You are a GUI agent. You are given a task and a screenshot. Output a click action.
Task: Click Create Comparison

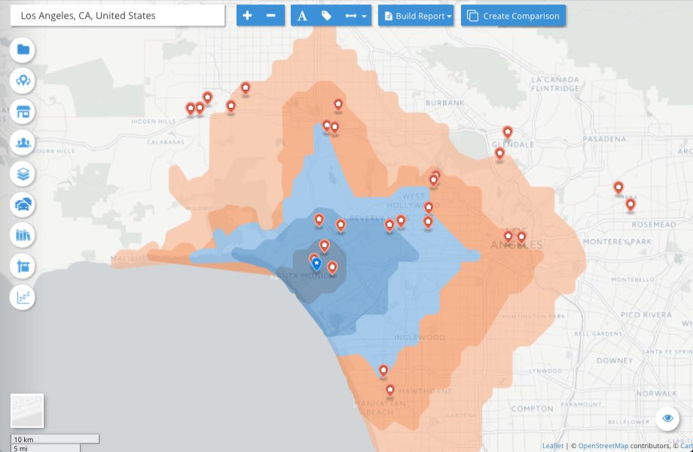tap(513, 15)
